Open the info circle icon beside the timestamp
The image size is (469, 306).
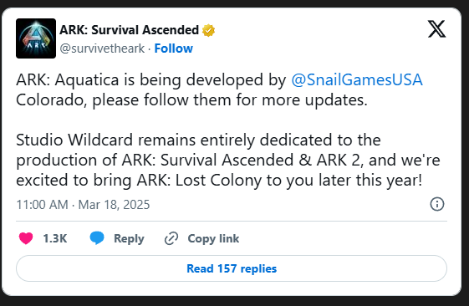(437, 204)
